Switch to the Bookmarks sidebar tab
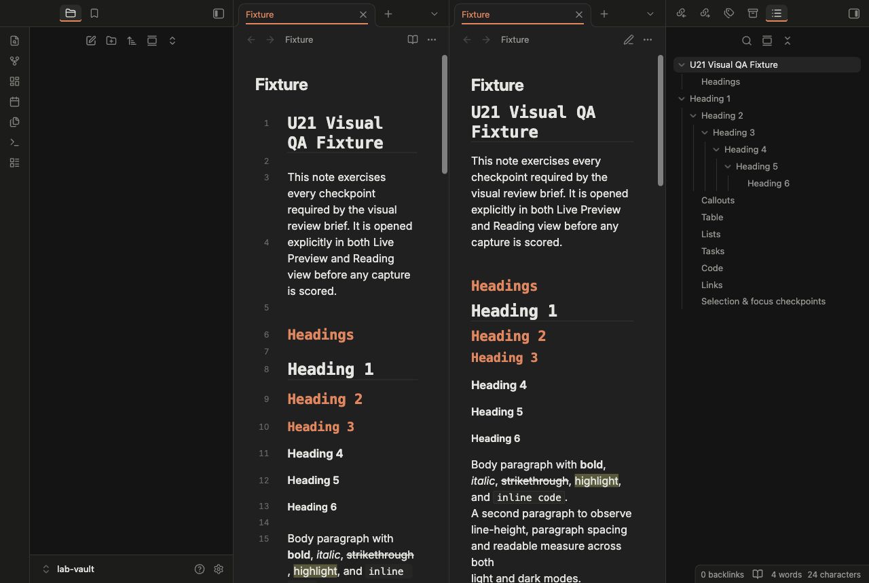The height and width of the screenshot is (583, 869). point(94,14)
